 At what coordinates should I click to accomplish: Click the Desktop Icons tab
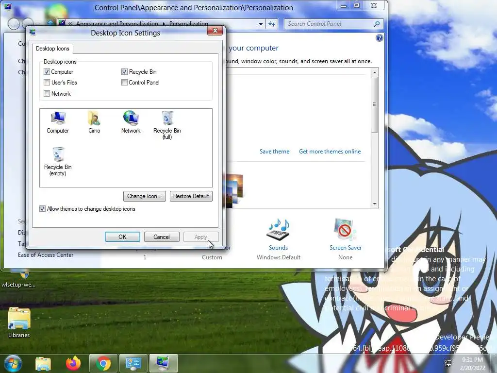point(52,49)
